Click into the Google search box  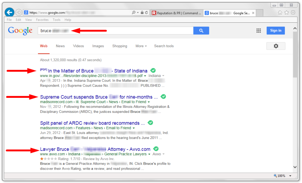(x=116, y=31)
